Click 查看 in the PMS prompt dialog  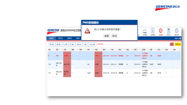pos(106,36)
